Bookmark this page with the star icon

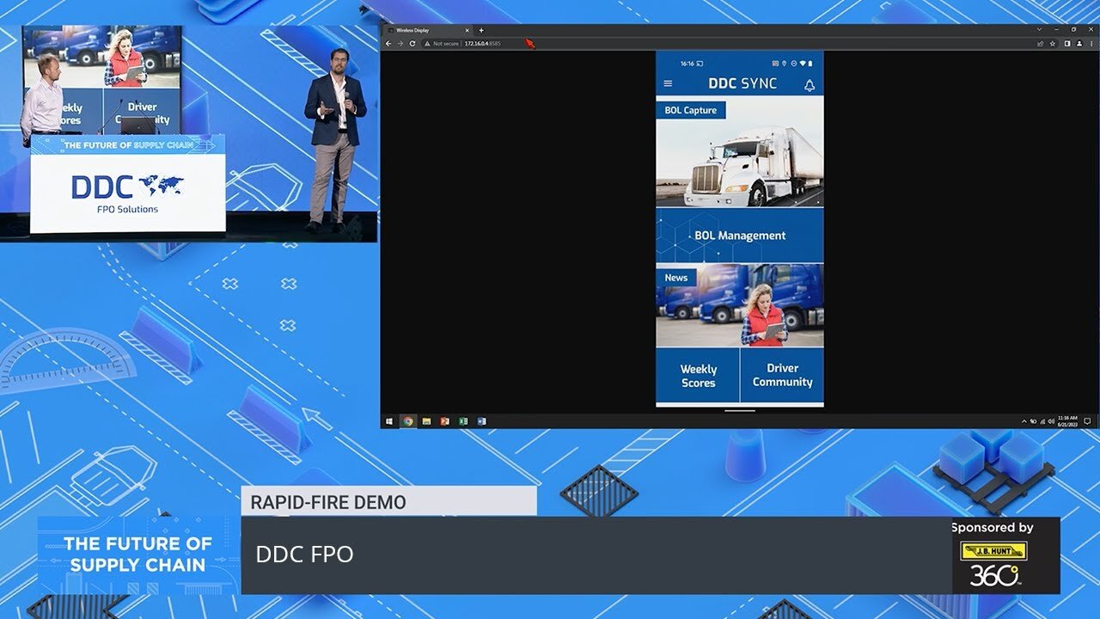[x=1052, y=44]
